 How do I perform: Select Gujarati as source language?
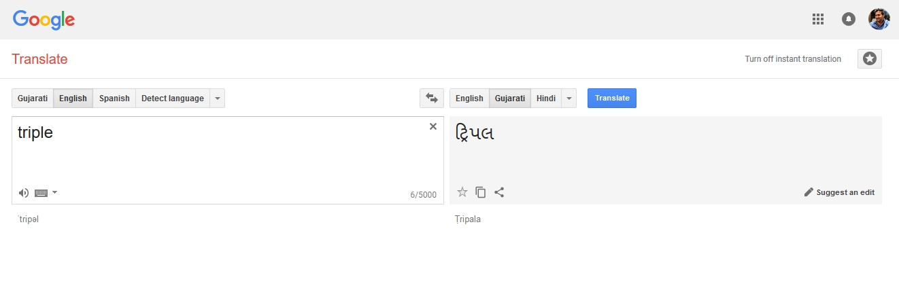[x=33, y=98]
